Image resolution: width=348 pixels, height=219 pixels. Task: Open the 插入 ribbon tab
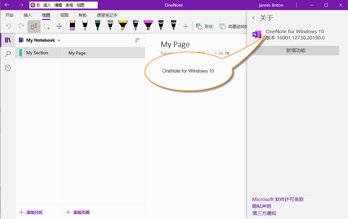click(28, 15)
